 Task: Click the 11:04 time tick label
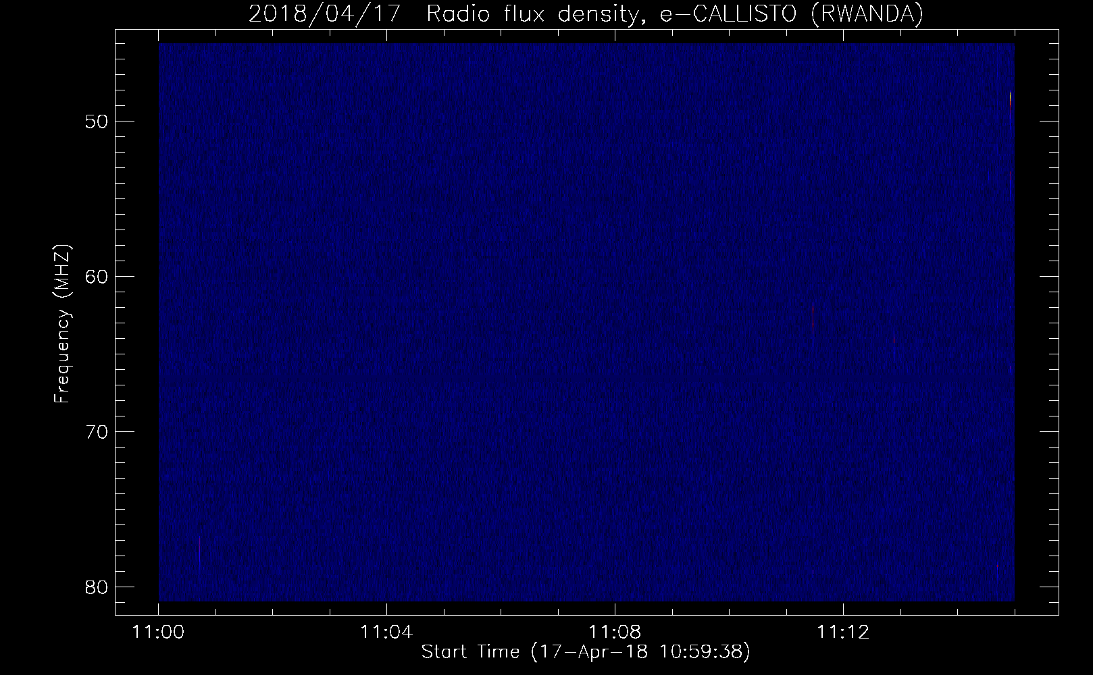coord(386,632)
